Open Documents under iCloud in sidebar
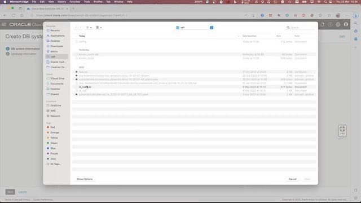 click(x=56, y=84)
